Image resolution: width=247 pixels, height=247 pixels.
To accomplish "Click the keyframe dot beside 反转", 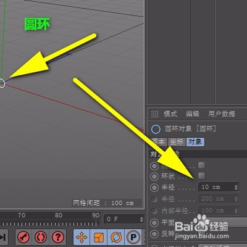I will click(154, 234).
